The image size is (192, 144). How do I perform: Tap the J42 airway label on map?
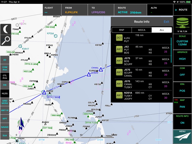(19, 107)
